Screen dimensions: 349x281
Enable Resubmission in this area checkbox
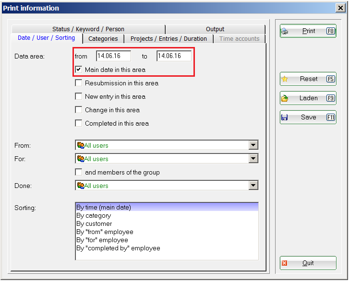tap(79, 83)
